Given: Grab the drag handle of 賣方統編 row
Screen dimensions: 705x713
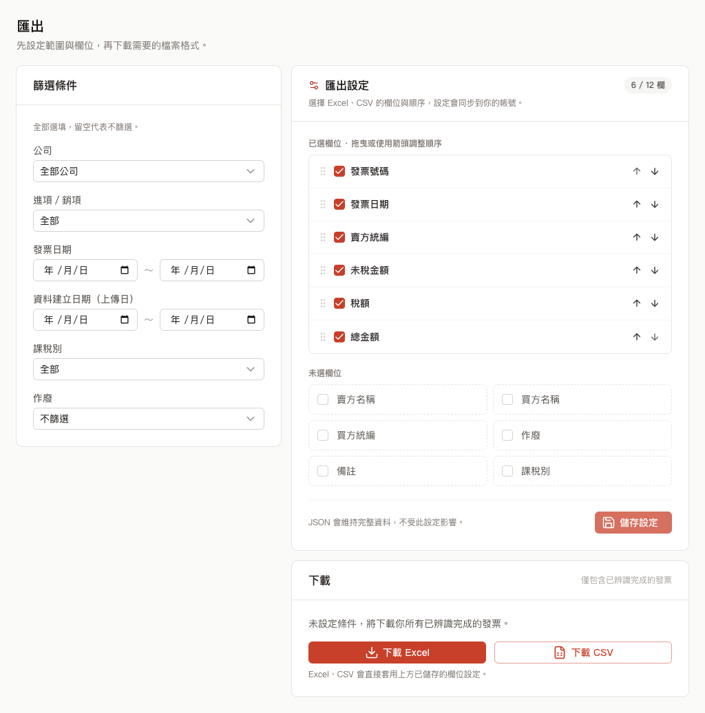Looking at the screenshot, I should pyautogui.click(x=323, y=237).
